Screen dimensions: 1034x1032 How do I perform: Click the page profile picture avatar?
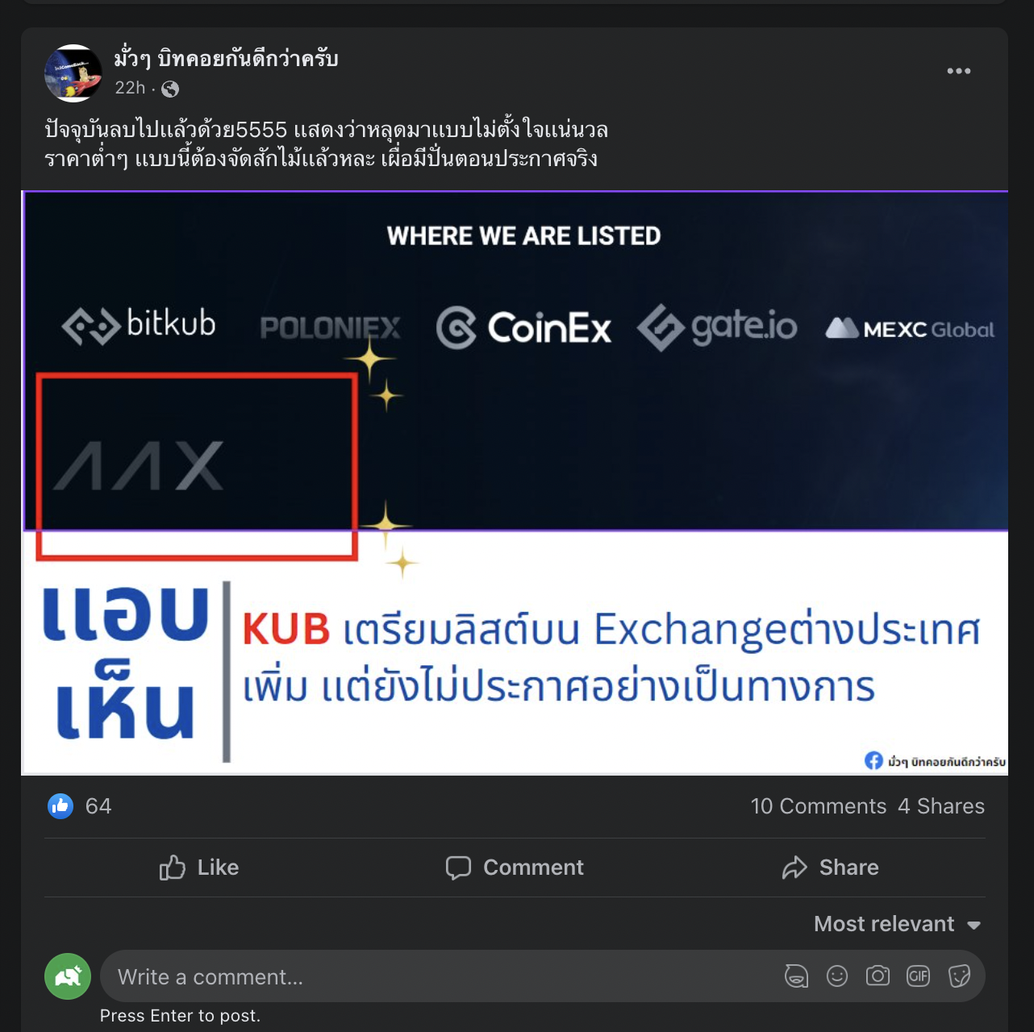[x=73, y=73]
